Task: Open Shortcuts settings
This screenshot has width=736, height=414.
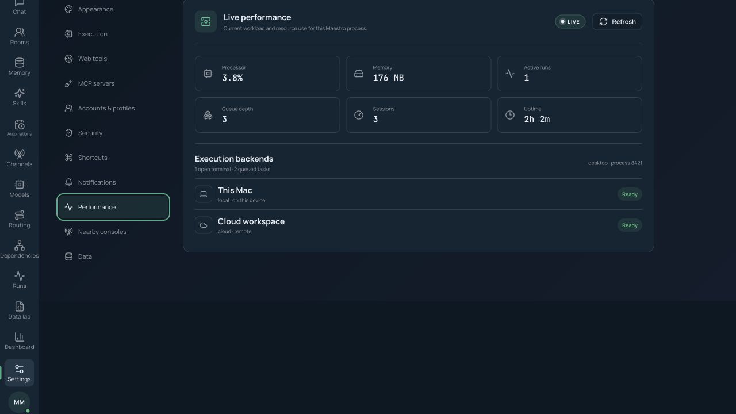Action: pyautogui.click(x=113, y=158)
